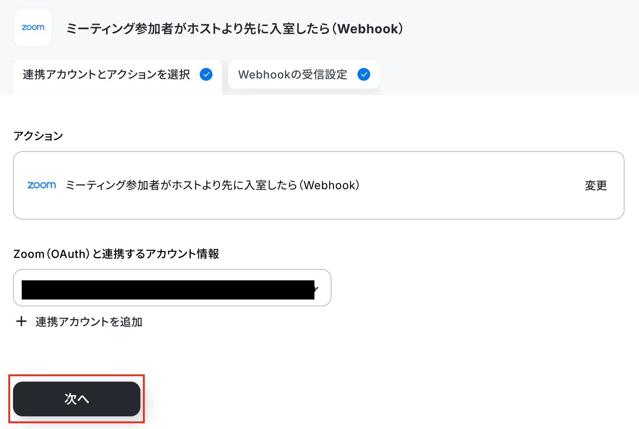Open the Zoom account selection dropdown
This screenshot has width=639, height=429.
(172, 288)
